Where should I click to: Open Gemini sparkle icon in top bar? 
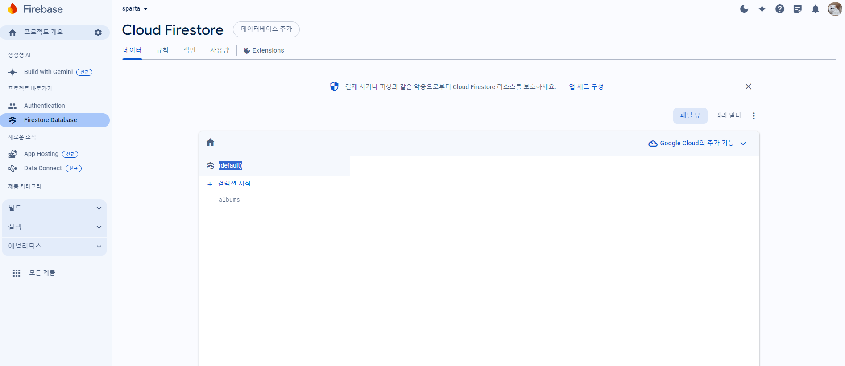click(x=762, y=9)
